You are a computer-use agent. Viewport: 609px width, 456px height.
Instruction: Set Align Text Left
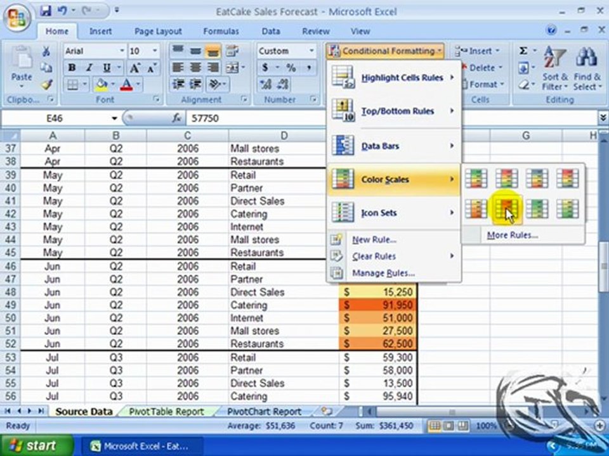click(x=178, y=68)
